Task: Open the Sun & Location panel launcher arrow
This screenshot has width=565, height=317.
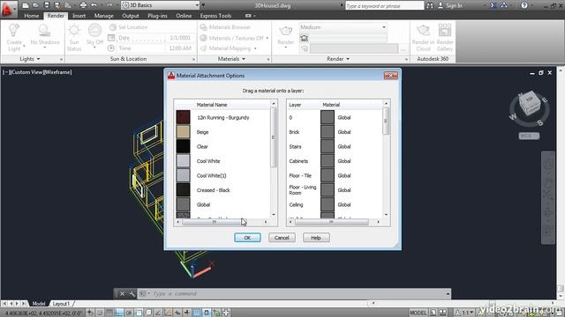Action: (193, 60)
